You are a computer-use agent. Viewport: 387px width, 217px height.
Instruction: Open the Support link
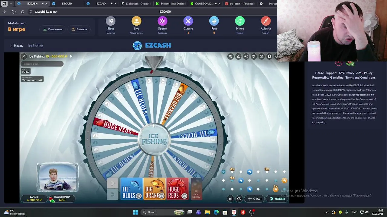coord(331,73)
